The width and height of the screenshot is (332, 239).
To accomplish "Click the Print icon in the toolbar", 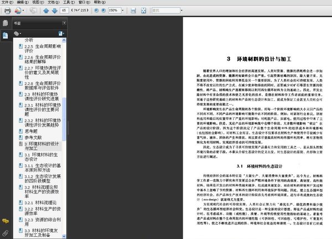I will click(x=7, y=11).
